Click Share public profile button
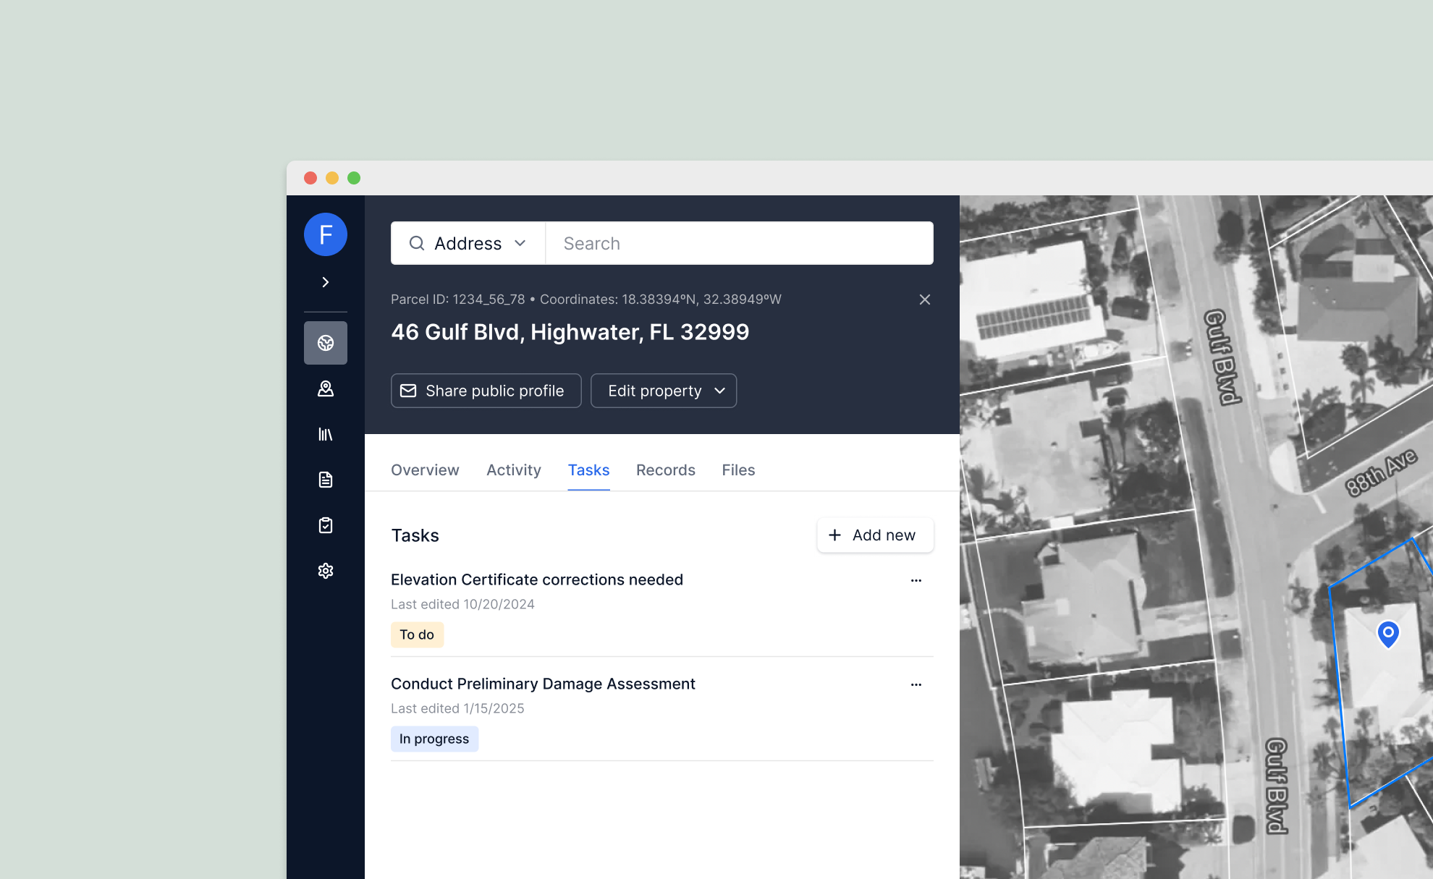 coord(486,391)
